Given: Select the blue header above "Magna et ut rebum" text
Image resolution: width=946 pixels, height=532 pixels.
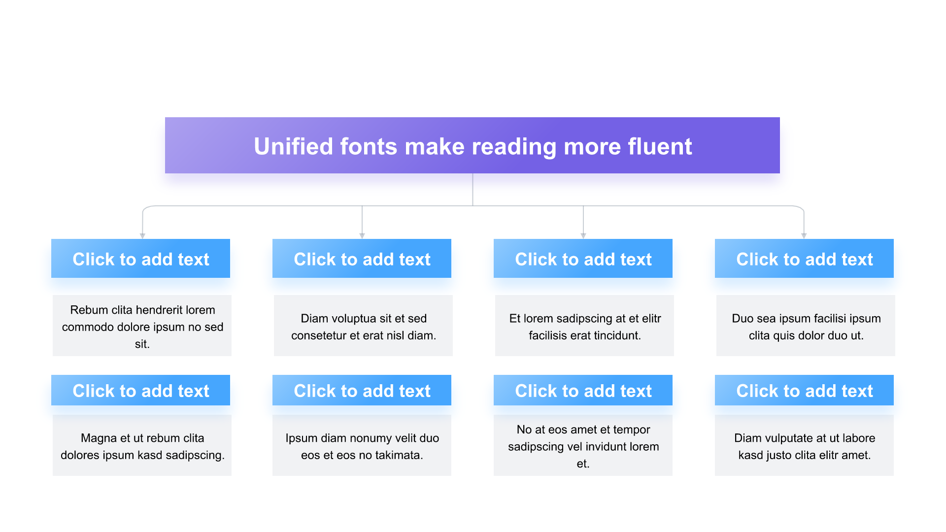Looking at the screenshot, I should tap(140, 390).
